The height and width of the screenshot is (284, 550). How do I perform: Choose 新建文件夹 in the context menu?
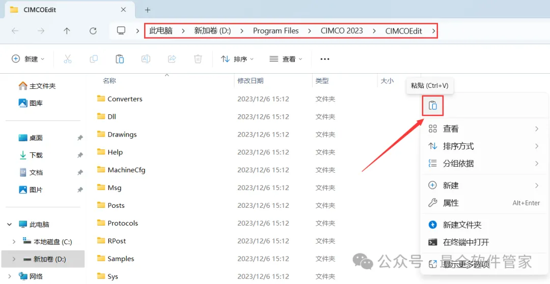(x=484, y=225)
